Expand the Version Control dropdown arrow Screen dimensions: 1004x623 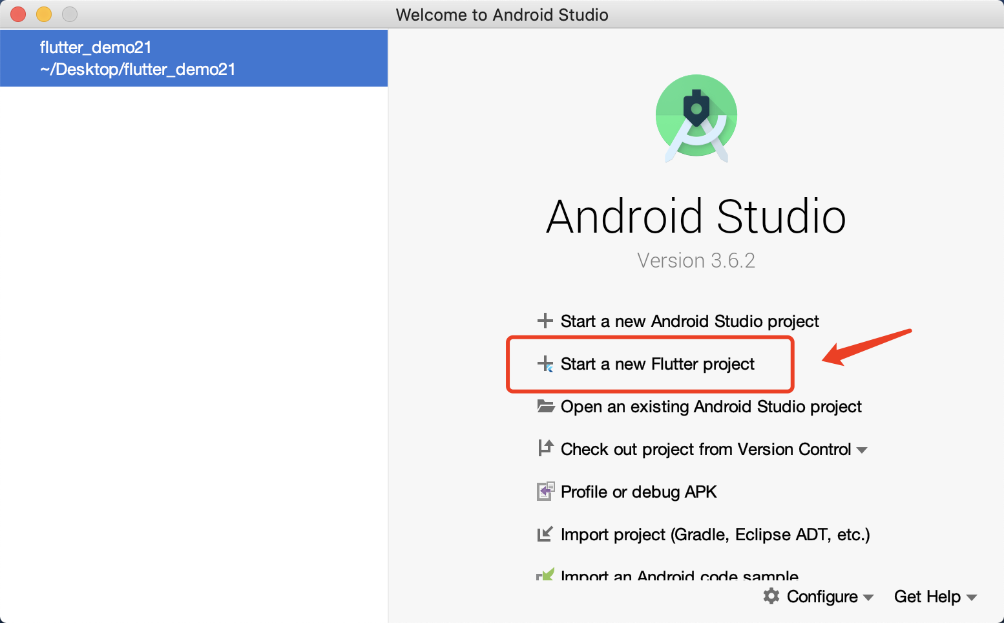point(862,450)
